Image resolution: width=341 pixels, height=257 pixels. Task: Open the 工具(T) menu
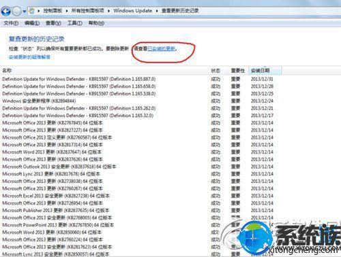pyautogui.click(x=75, y=23)
